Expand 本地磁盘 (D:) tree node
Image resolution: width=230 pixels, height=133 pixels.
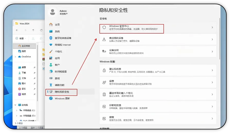pos(16,116)
